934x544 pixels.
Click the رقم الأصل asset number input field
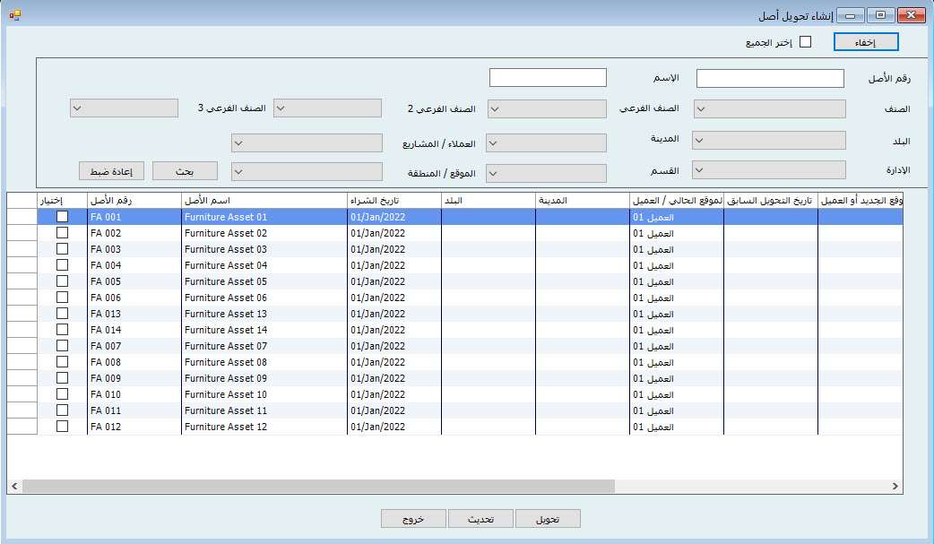point(770,78)
